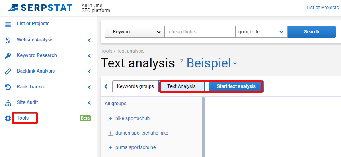Click the Serpstat logo

[x=40, y=8]
